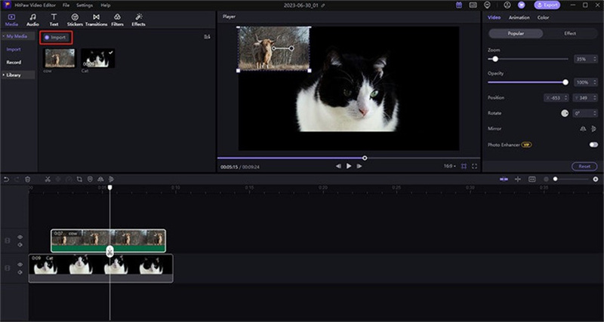
Task: Lock the Cat track
Action: point(7,268)
